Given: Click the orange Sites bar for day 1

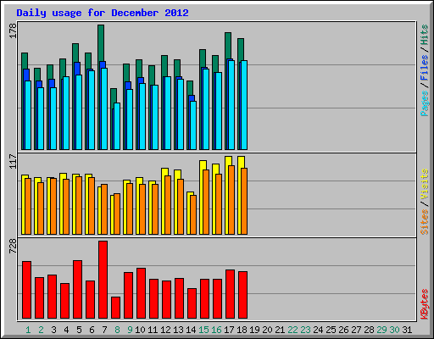Looking at the screenshot, I should pyautogui.click(x=28, y=206).
